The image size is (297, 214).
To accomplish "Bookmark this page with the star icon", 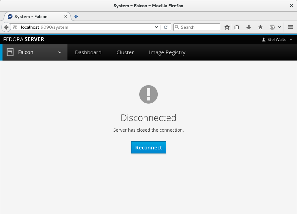I will click(227, 27).
